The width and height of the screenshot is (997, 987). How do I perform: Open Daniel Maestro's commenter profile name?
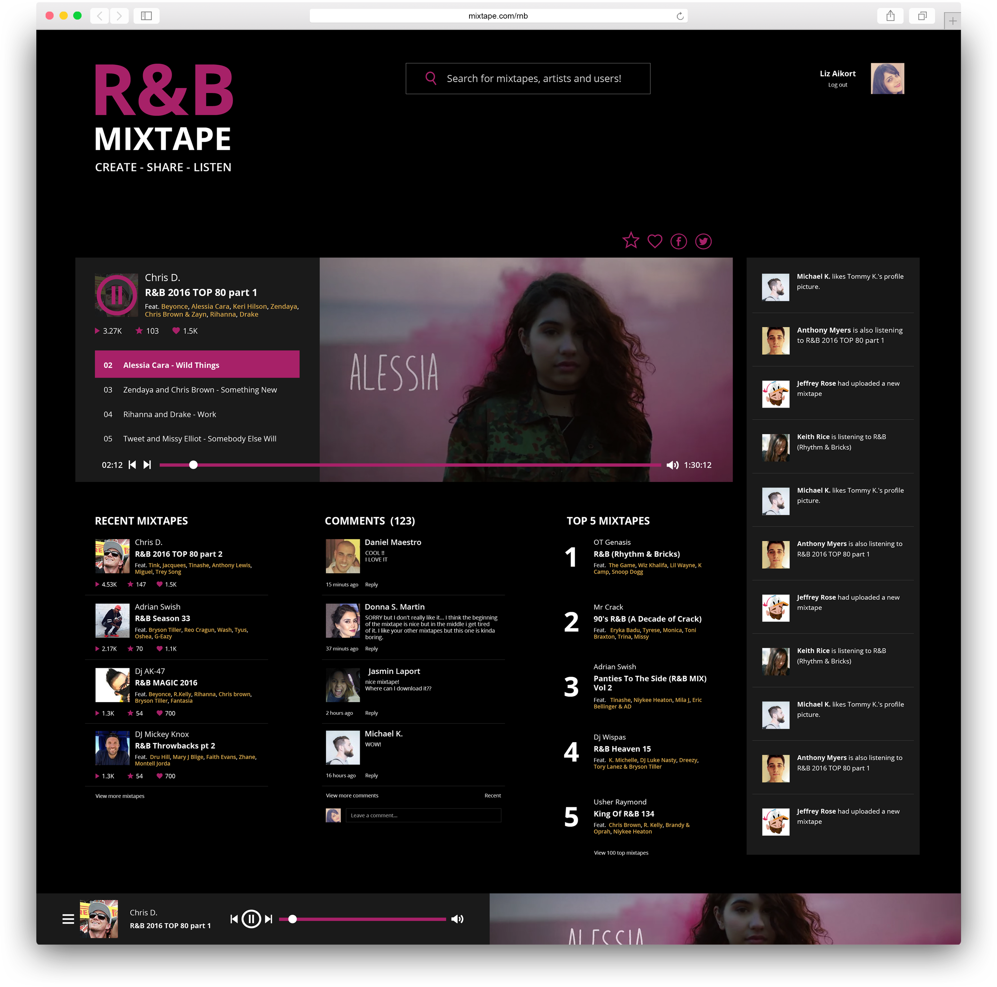[393, 542]
